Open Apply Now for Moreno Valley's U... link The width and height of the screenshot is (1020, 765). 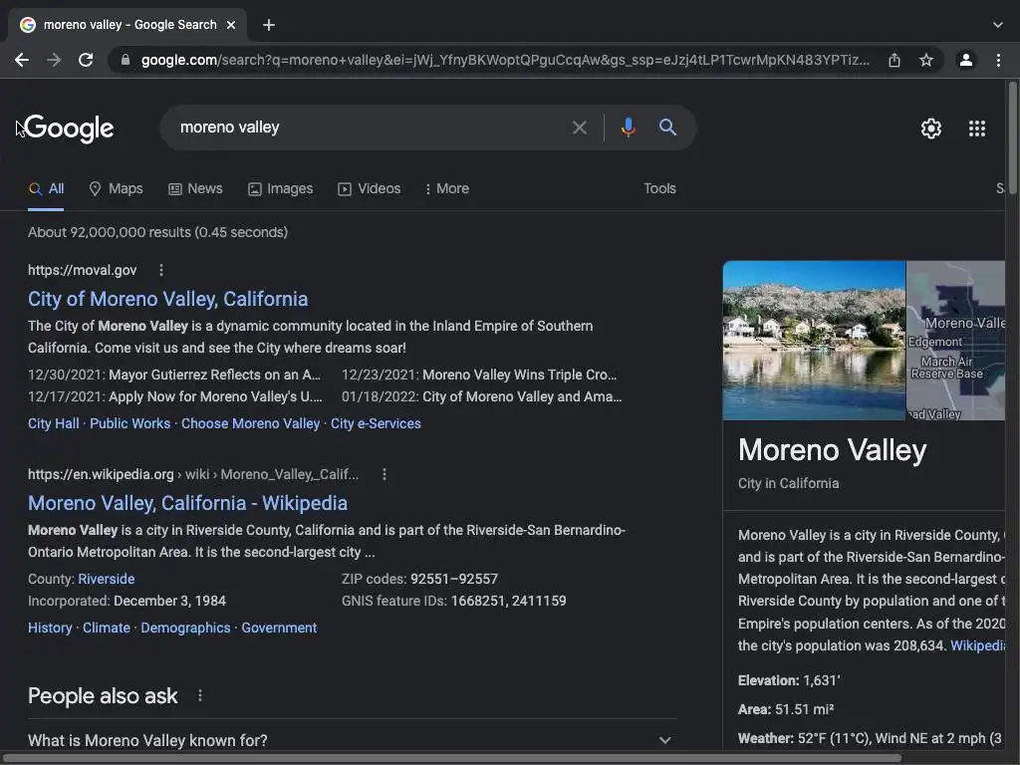tap(215, 396)
